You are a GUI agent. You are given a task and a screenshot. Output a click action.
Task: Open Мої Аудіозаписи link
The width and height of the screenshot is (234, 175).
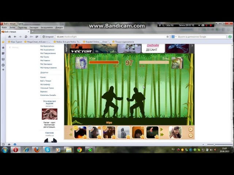[x=47, y=50]
